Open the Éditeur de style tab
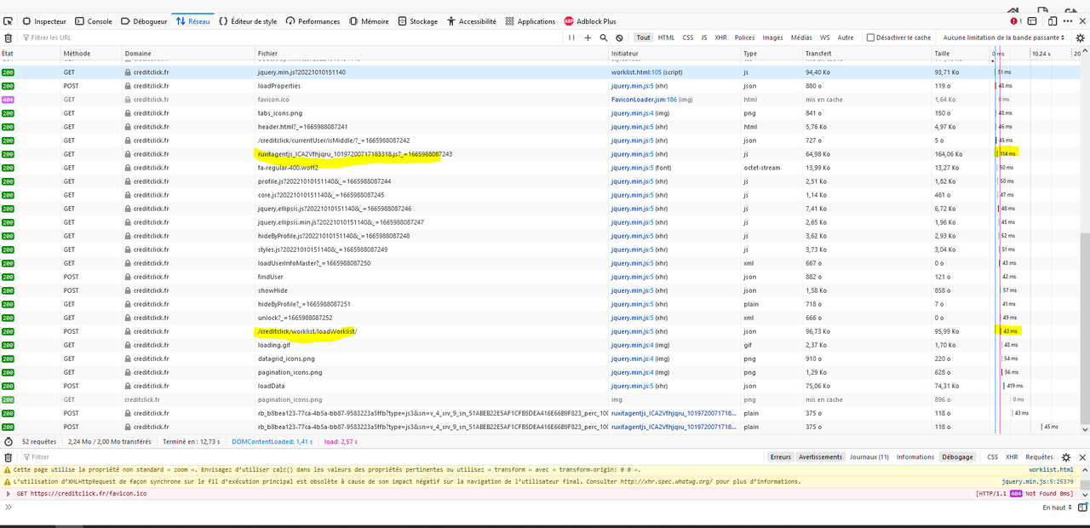 (248, 21)
